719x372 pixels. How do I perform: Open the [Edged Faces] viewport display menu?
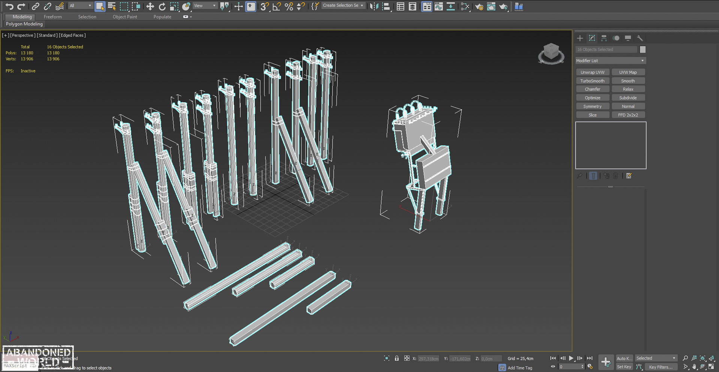[x=72, y=35]
